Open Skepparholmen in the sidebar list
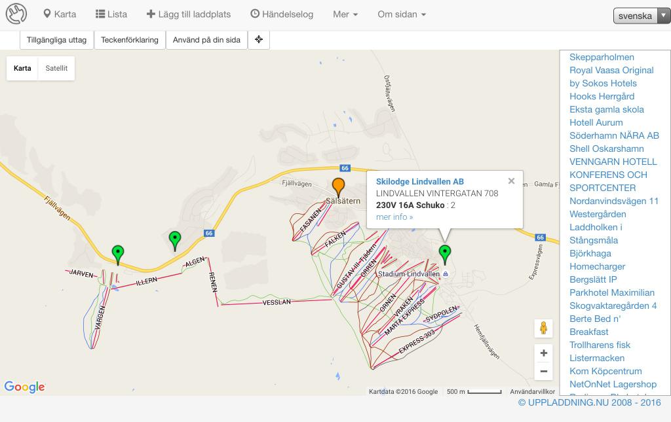 click(602, 57)
